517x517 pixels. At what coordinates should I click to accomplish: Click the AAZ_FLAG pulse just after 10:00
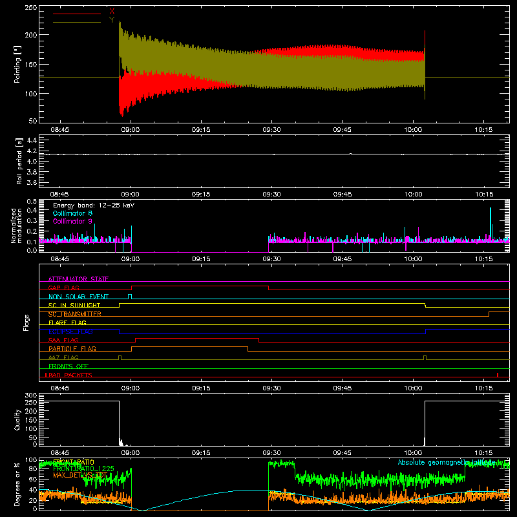425,358
